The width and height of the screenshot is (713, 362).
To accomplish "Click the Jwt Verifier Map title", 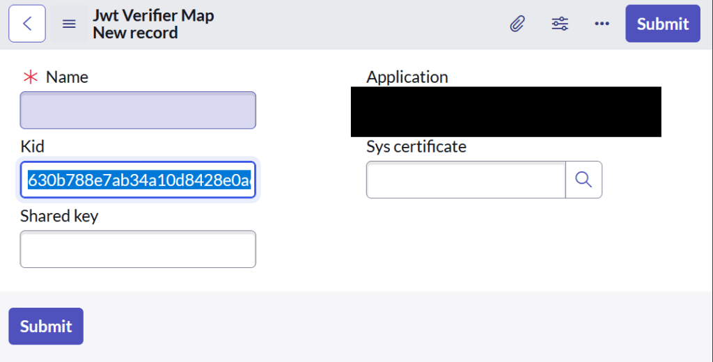I will tap(153, 15).
